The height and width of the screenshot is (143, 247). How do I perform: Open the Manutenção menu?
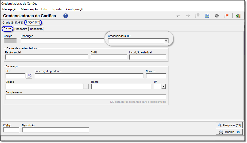tap(29, 9)
